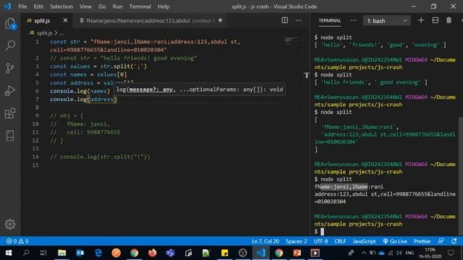Change language mode JavaScript
The image size is (463, 260).
pyautogui.click(x=364, y=241)
